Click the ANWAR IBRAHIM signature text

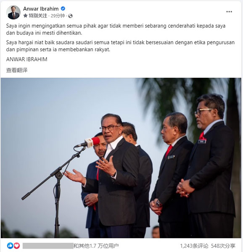coord(26,59)
